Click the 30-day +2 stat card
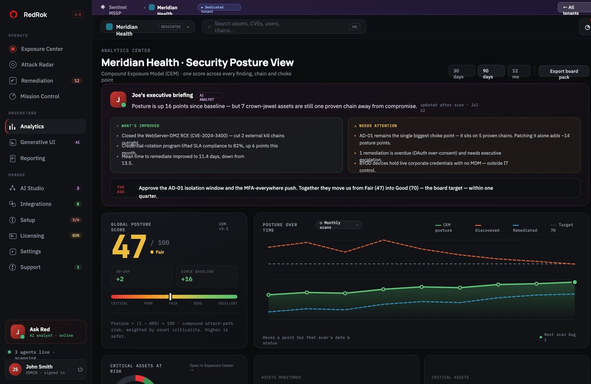This screenshot has height=384, width=591. [x=142, y=276]
